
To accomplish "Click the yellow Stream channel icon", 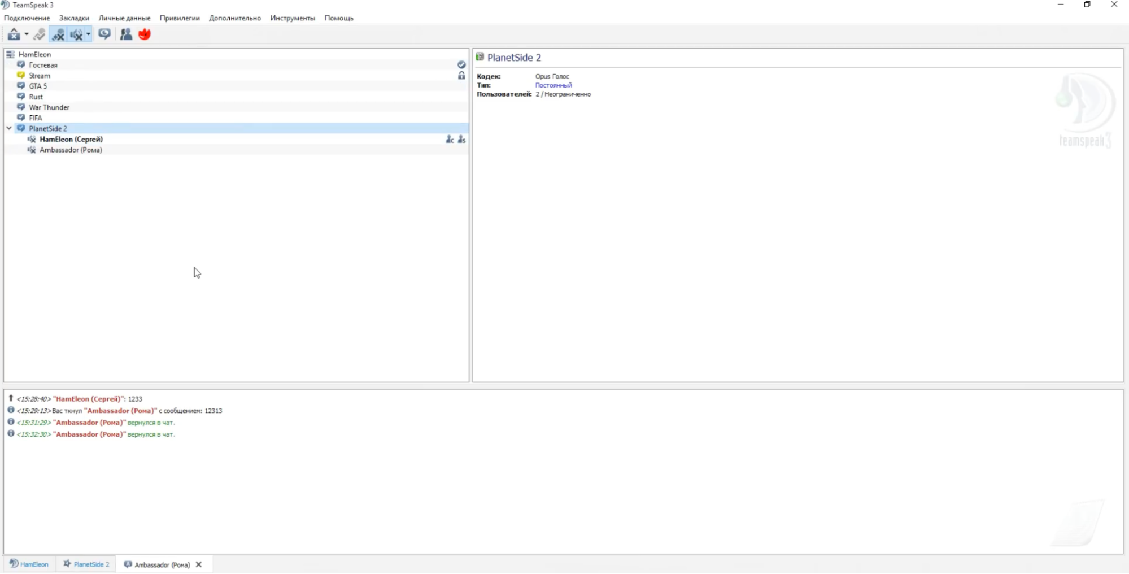I will pos(21,75).
